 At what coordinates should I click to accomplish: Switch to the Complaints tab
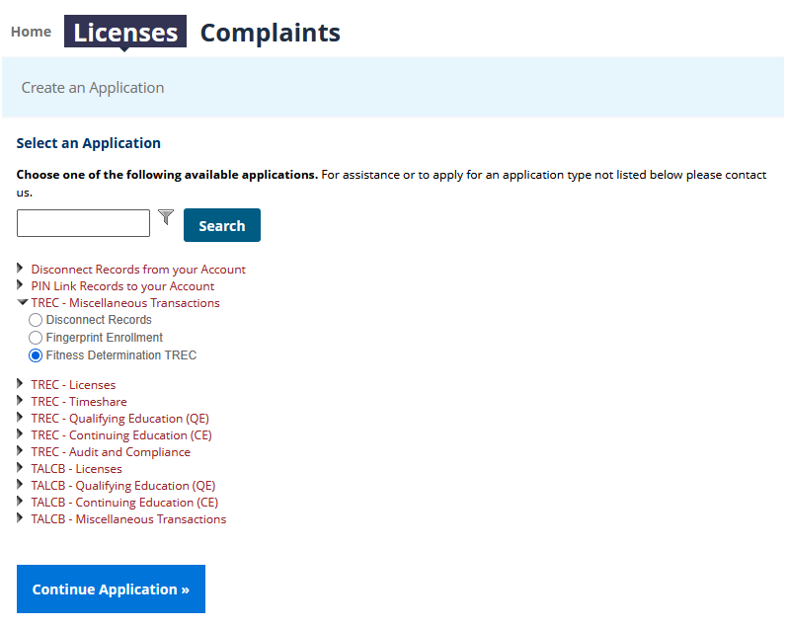pos(270,33)
